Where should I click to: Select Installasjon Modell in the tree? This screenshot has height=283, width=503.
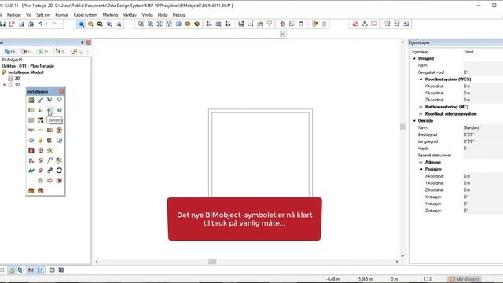click(26, 72)
